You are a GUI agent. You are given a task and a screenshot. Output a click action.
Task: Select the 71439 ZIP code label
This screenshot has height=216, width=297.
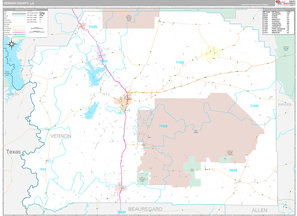93,27
